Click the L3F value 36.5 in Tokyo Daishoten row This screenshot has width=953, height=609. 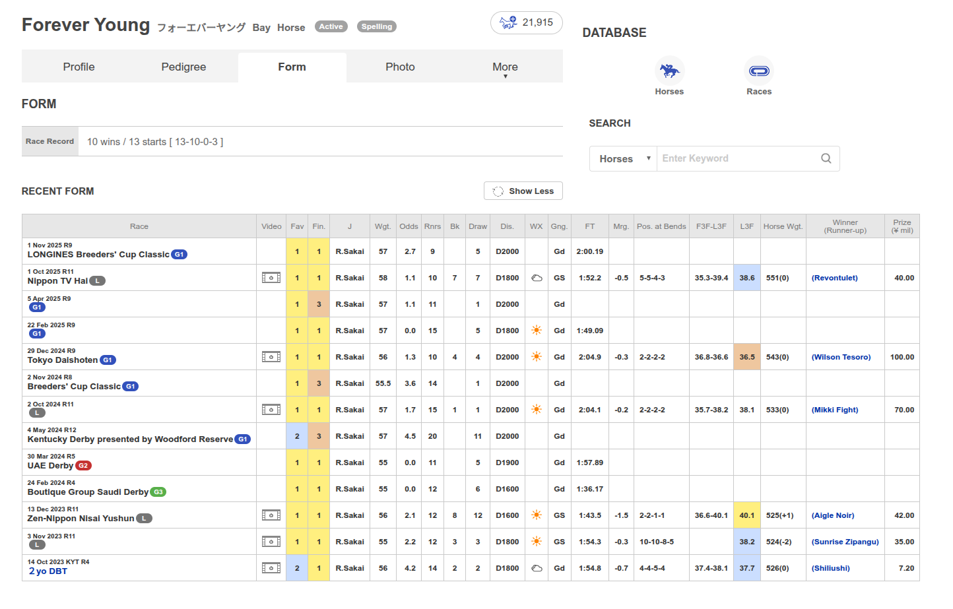point(747,357)
